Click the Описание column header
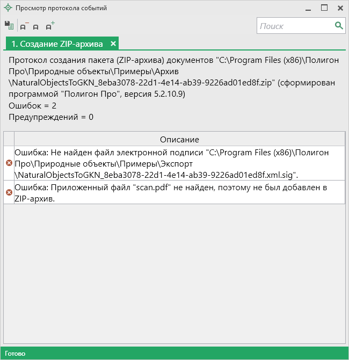Viewport: 349px width, 360px height. coord(179,139)
